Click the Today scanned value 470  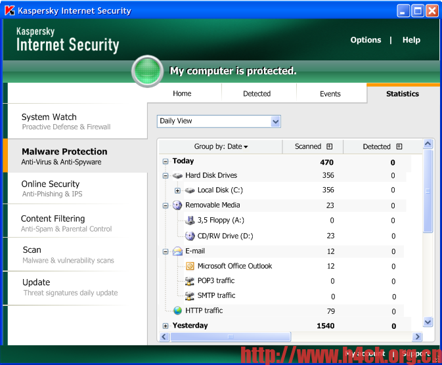point(326,162)
